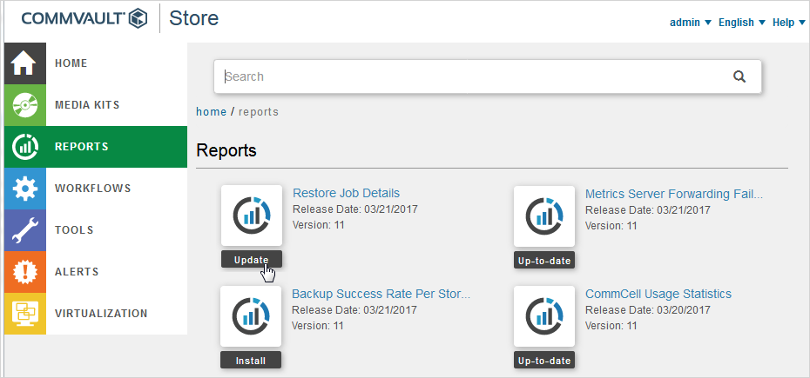This screenshot has height=378, width=810.
Task: Expand the admin user dropdown
Action: click(690, 23)
